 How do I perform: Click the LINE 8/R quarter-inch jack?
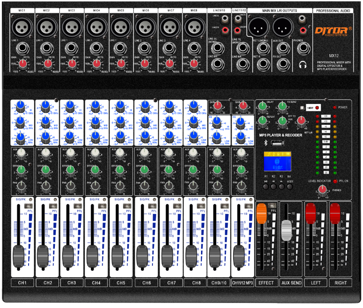click(243, 64)
